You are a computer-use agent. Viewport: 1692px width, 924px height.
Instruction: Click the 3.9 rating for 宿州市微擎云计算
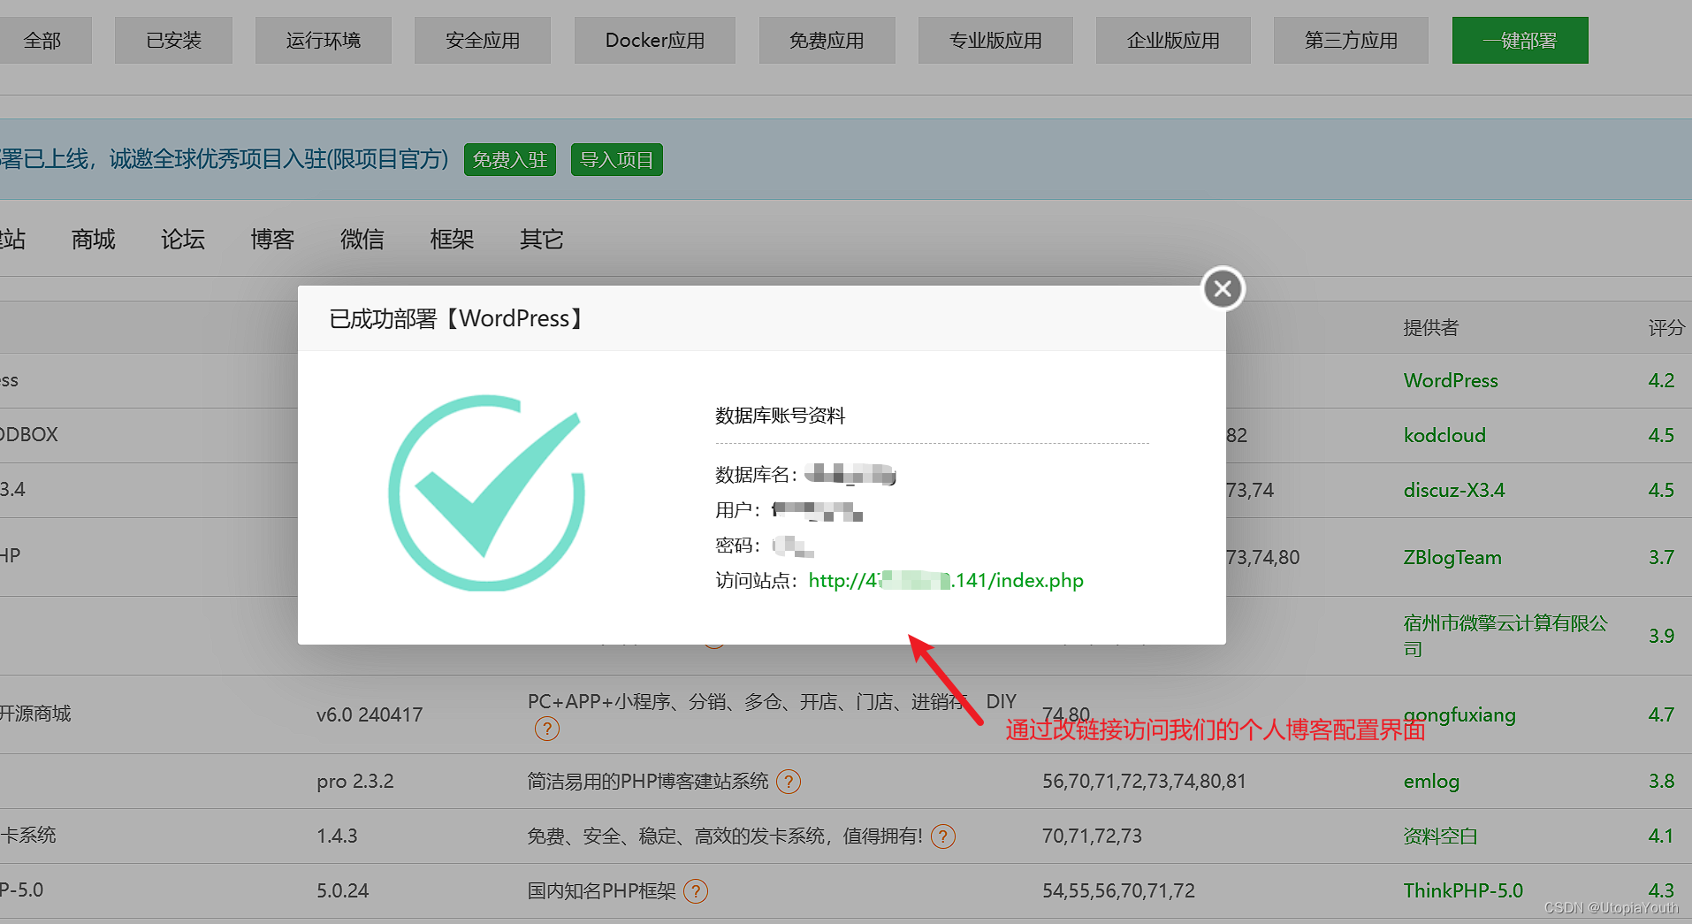pos(1661,636)
